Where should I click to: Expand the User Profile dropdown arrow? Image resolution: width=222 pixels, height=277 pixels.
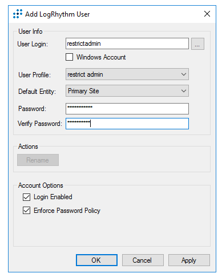coord(184,74)
